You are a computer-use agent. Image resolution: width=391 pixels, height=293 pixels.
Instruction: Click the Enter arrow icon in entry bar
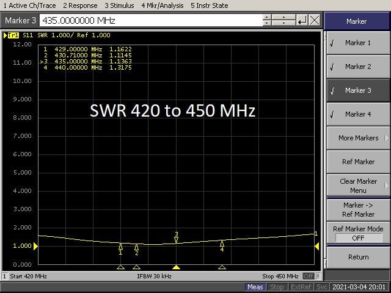point(302,20)
